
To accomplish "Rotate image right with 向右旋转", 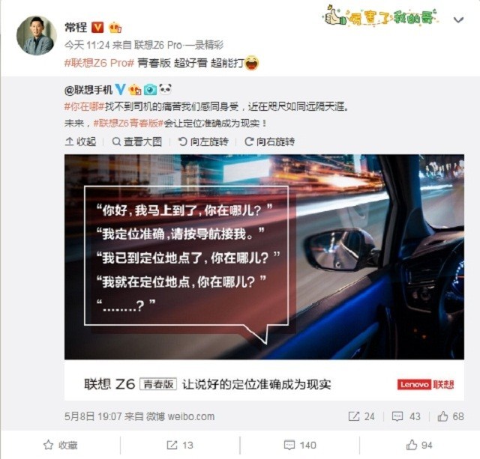I will (x=270, y=142).
